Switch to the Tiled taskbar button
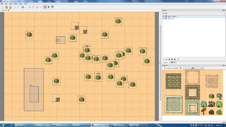The height and width of the screenshot is (127, 226). coord(100,125)
